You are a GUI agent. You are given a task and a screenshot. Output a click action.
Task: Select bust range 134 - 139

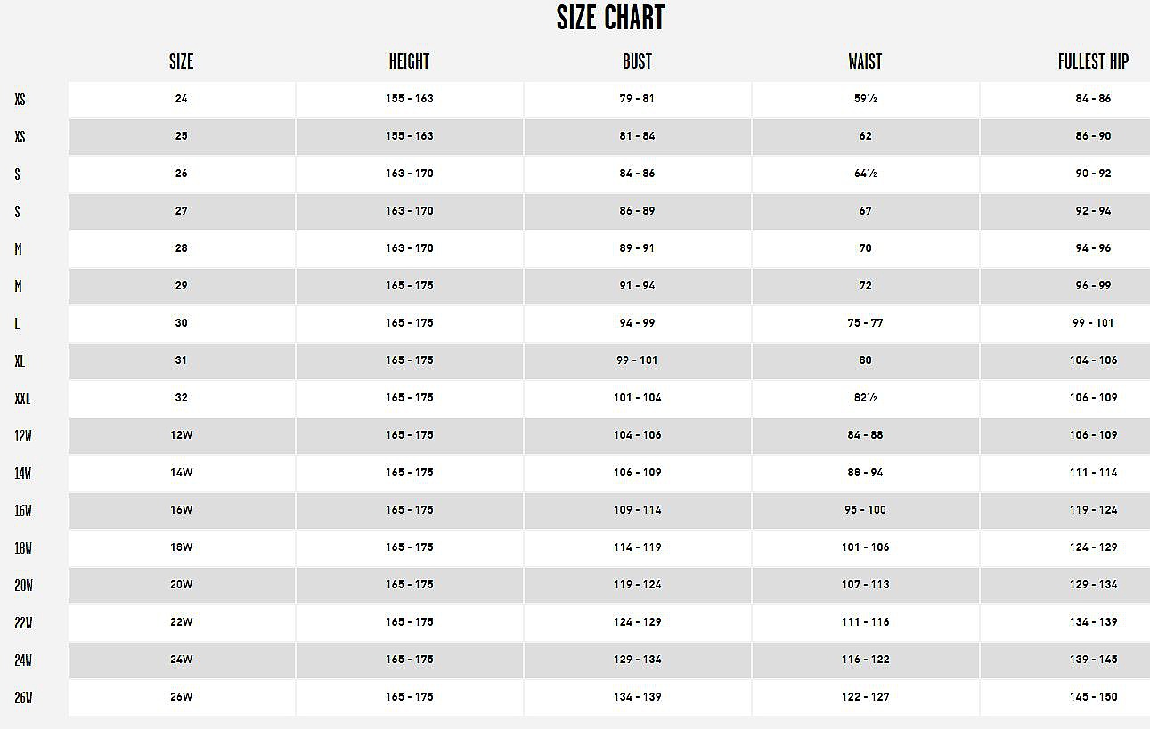[x=637, y=697]
